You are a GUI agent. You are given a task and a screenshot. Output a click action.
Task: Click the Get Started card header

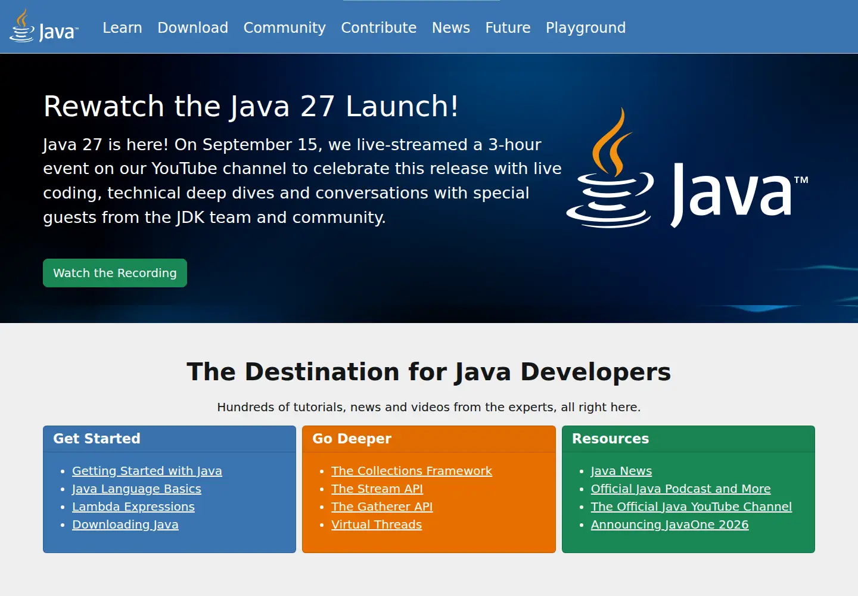[x=169, y=439]
